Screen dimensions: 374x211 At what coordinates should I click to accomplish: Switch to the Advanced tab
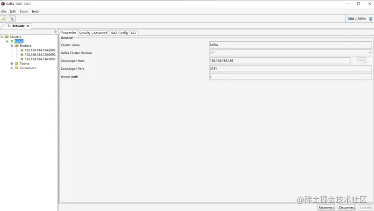[x=100, y=33]
